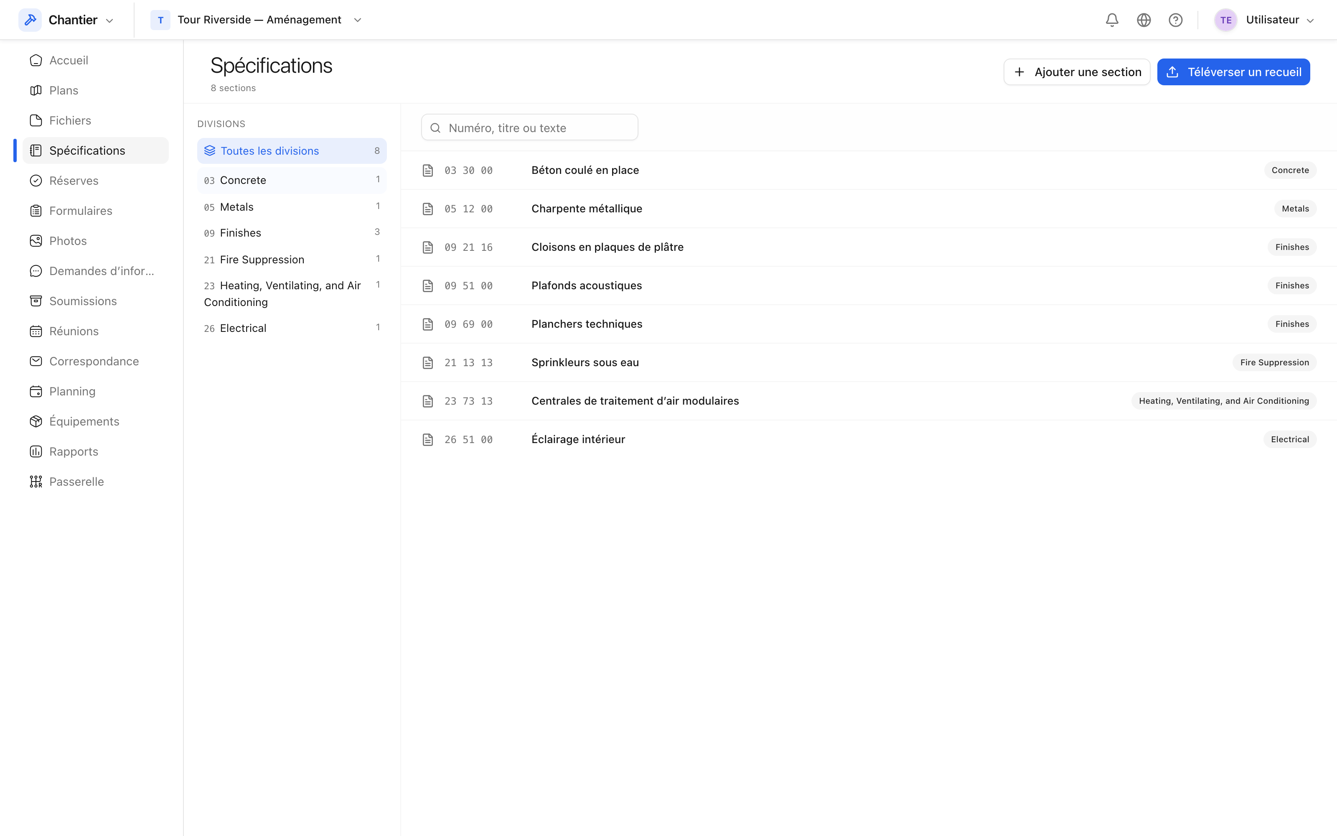Click the T project badge icon

click(x=160, y=20)
